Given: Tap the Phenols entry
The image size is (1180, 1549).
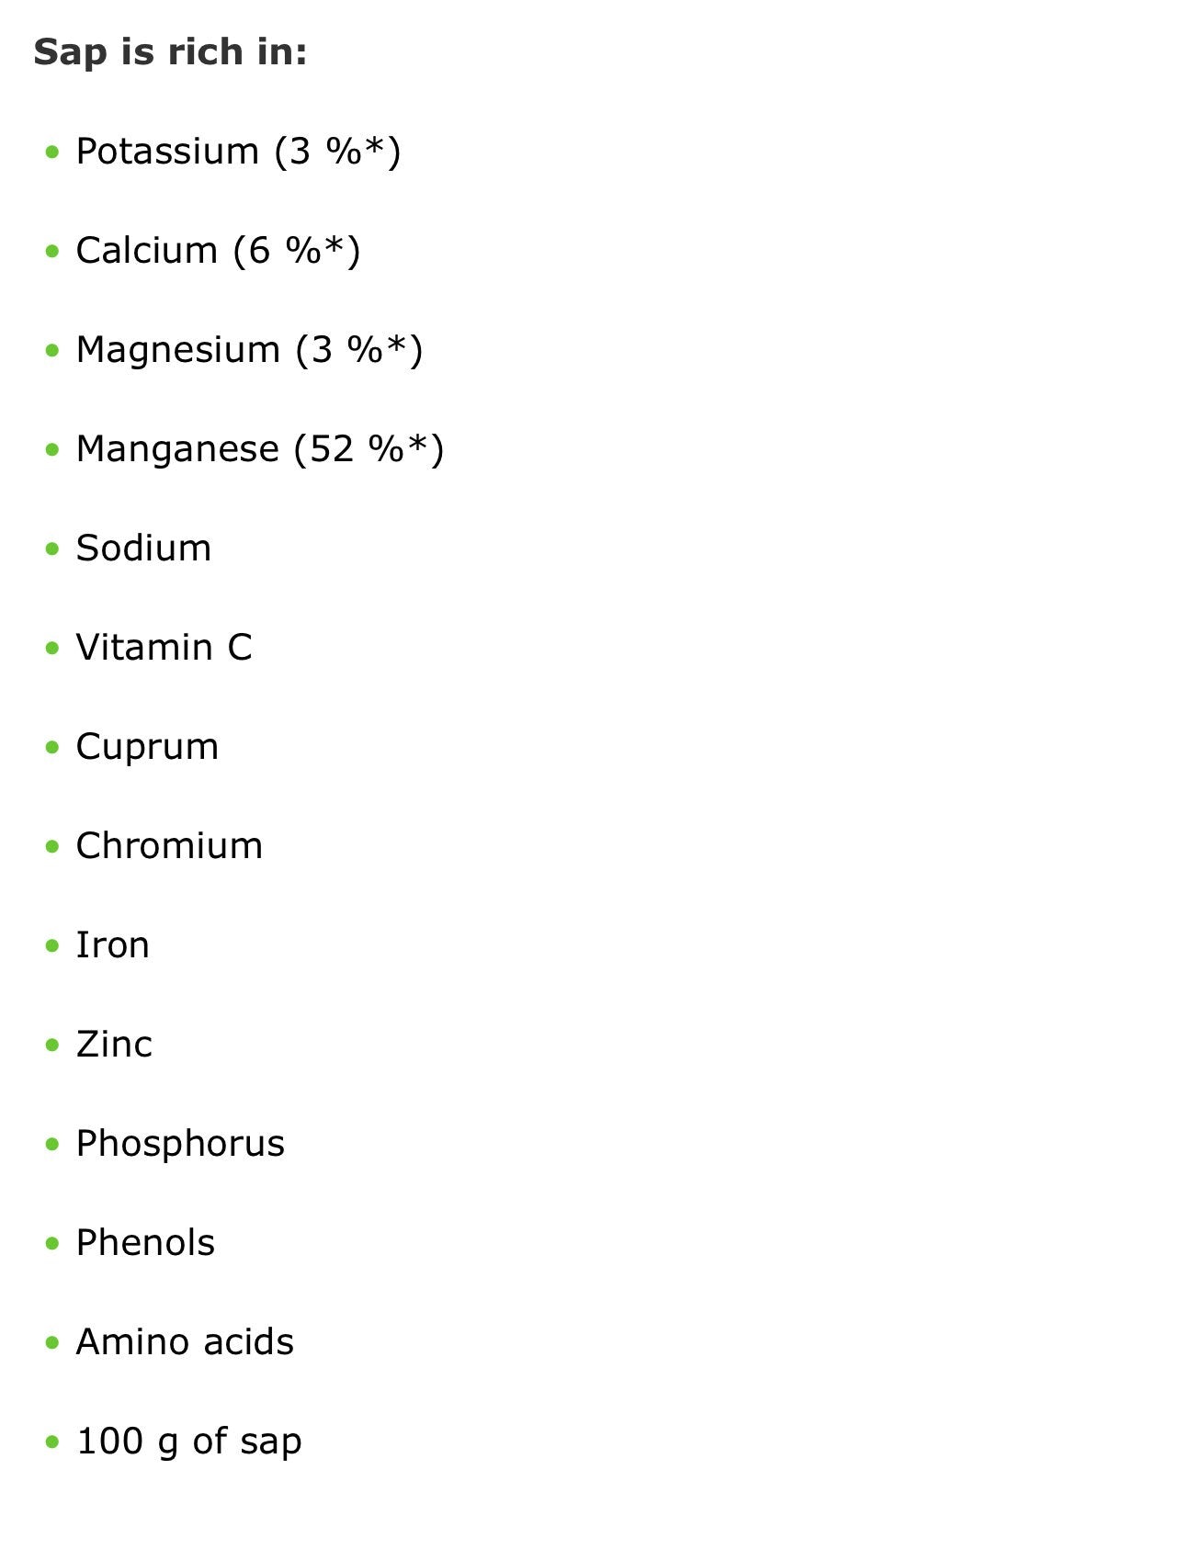Looking at the screenshot, I should pyautogui.click(x=145, y=1243).
